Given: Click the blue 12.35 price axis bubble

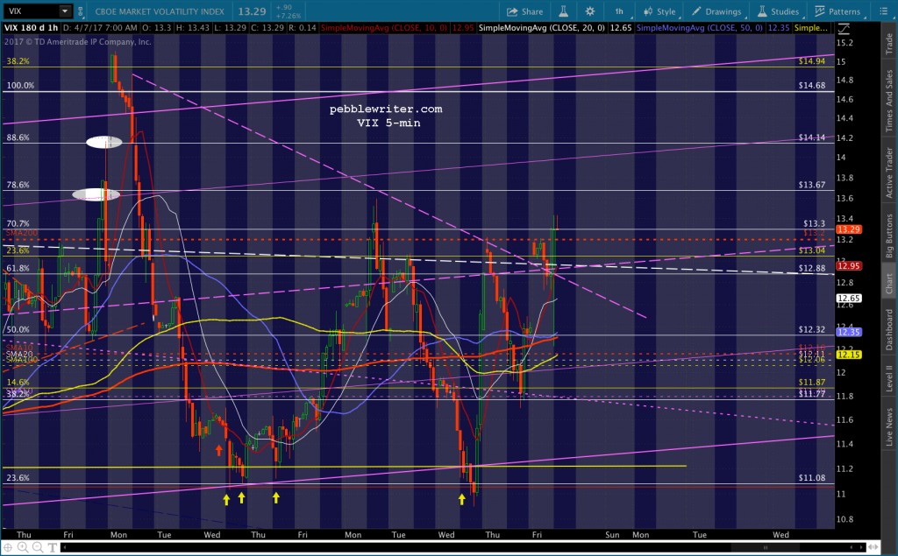Looking at the screenshot, I should click(x=848, y=332).
